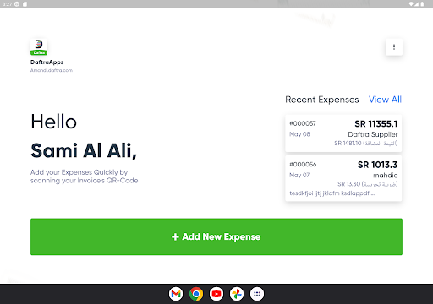
Task: Click the DaftraApps account name
Action: click(x=47, y=62)
